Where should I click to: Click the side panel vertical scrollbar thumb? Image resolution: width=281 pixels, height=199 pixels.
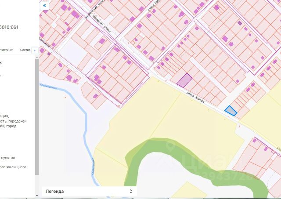click(x=37, y=117)
